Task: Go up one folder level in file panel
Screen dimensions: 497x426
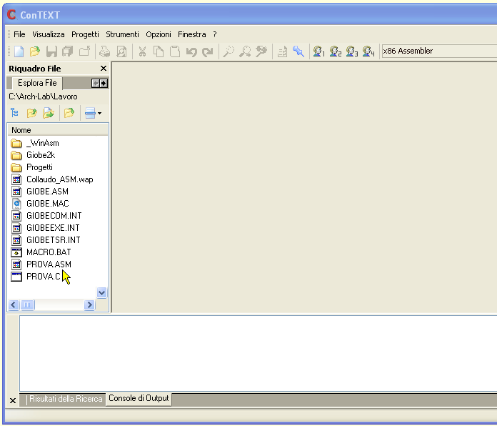Action: (31, 113)
